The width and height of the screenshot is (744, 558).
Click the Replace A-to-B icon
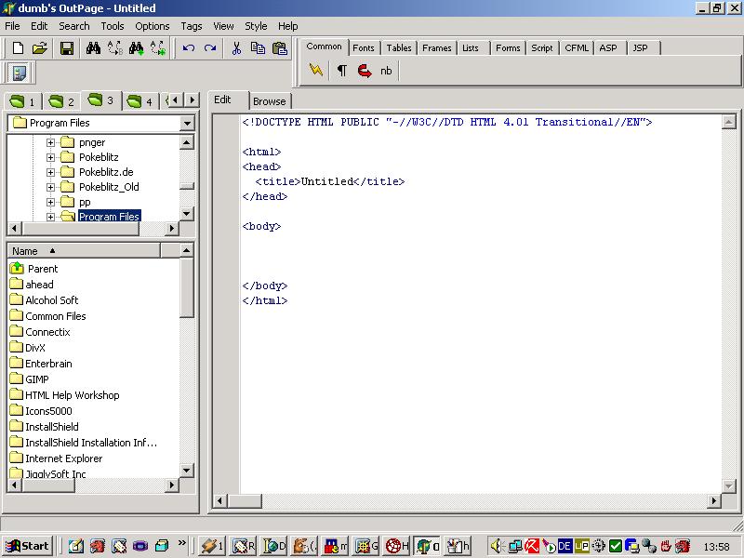114,48
